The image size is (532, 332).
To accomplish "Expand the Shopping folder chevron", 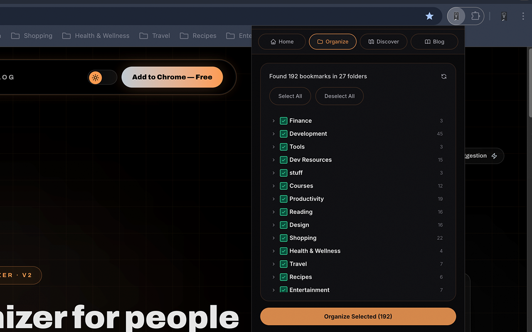I will pyautogui.click(x=273, y=238).
